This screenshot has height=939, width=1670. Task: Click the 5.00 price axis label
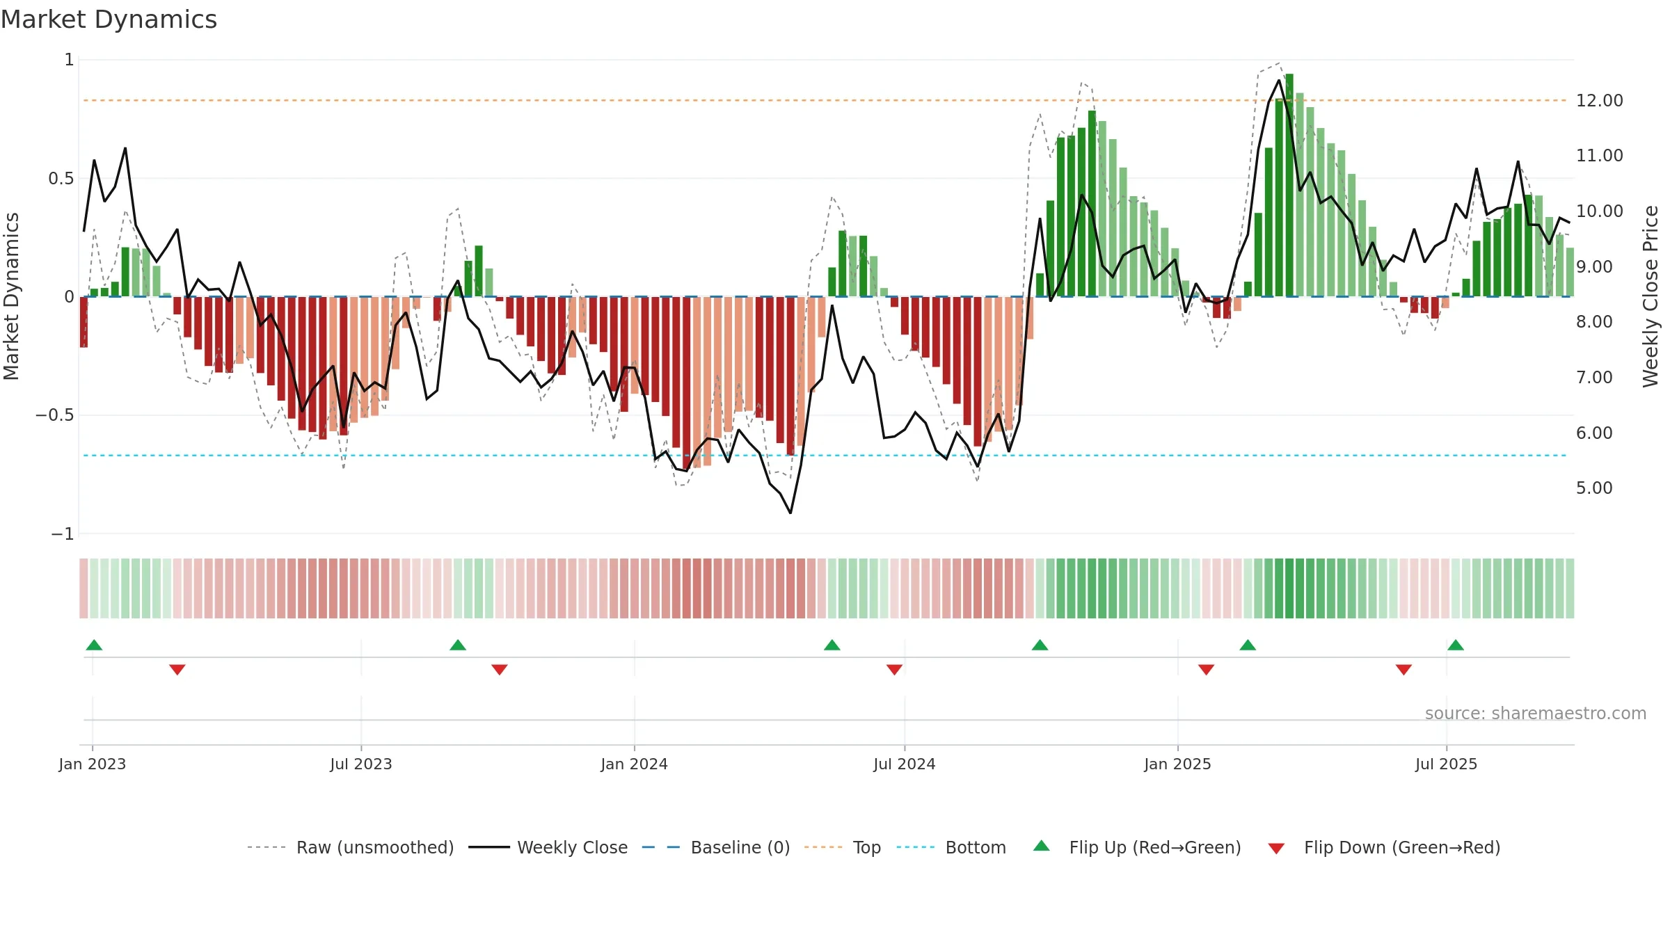point(1594,488)
